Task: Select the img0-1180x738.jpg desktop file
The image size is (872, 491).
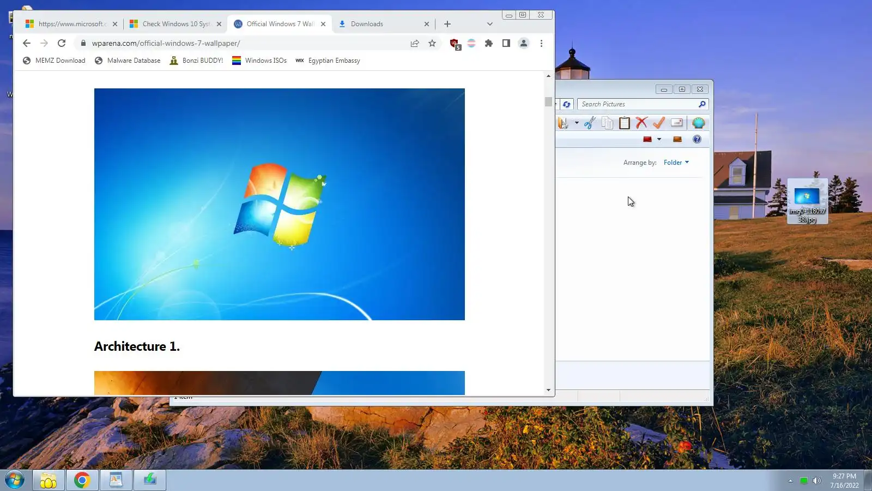Action: tap(807, 201)
